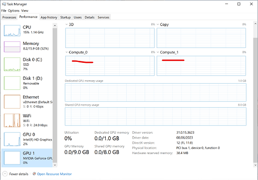Click Fewer details

point(18,174)
